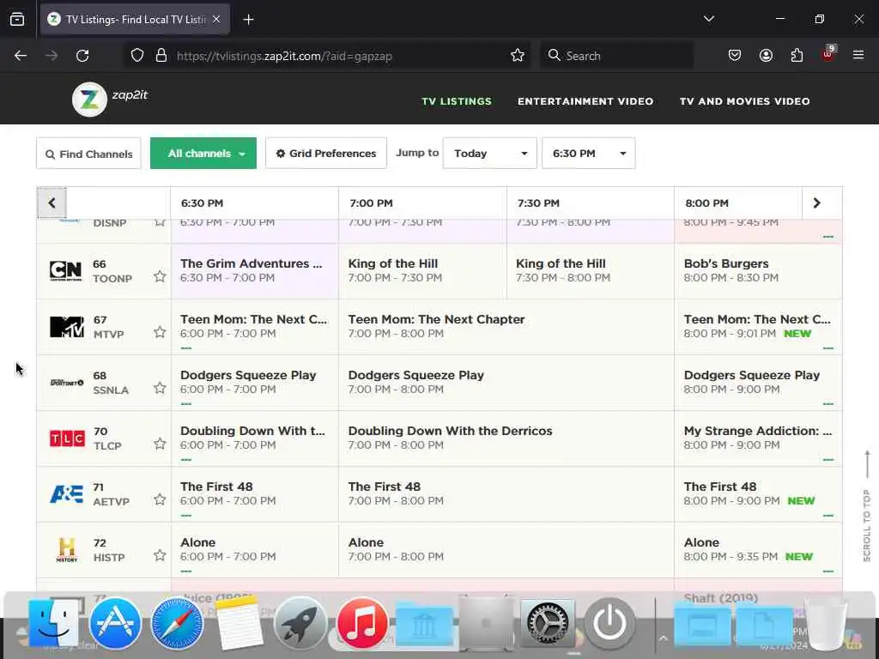The image size is (879, 659).
Task: Click the TLC channel logo
Action: 67,438
